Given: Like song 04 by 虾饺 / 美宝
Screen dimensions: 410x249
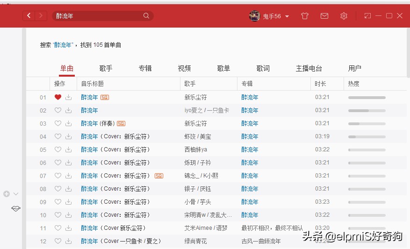Looking at the screenshot, I should pyautogui.click(x=58, y=136).
